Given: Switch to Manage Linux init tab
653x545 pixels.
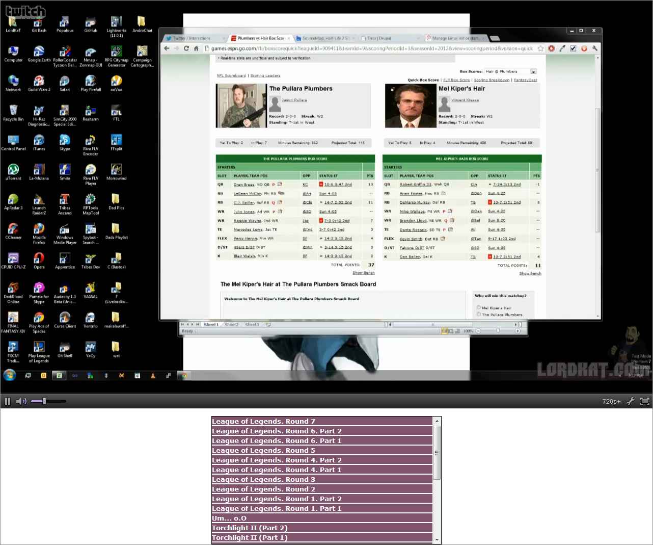Looking at the screenshot, I should (x=455, y=38).
